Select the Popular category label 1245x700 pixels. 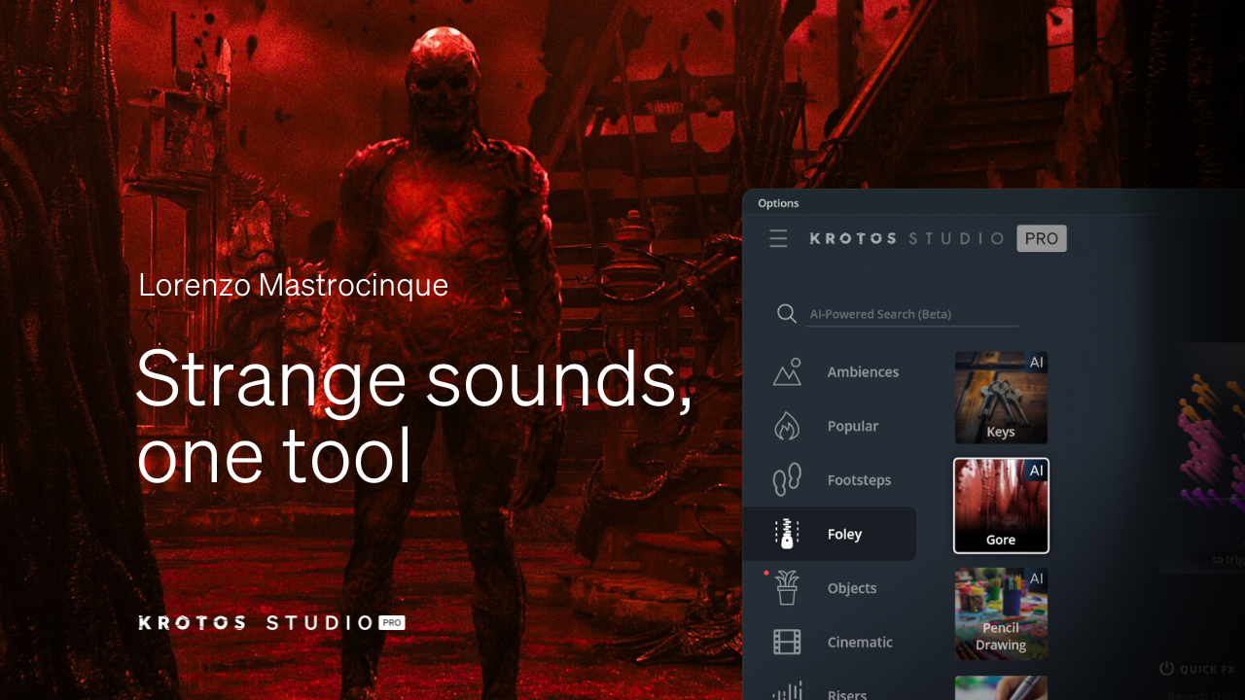coord(853,426)
